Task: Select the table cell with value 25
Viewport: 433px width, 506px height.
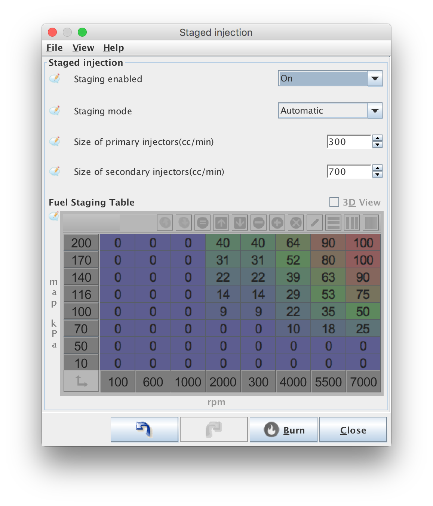Action: click(x=363, y=329)
